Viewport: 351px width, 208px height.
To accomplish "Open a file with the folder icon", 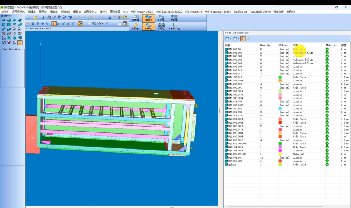I will coord(35,17).
